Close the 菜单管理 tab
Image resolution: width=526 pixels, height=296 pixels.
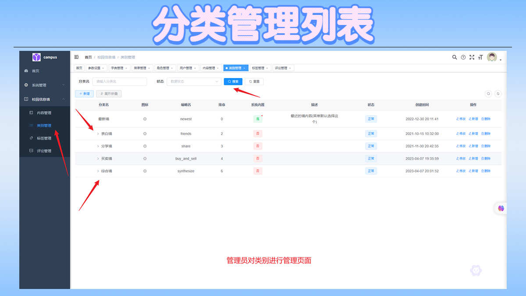(149, 68)
